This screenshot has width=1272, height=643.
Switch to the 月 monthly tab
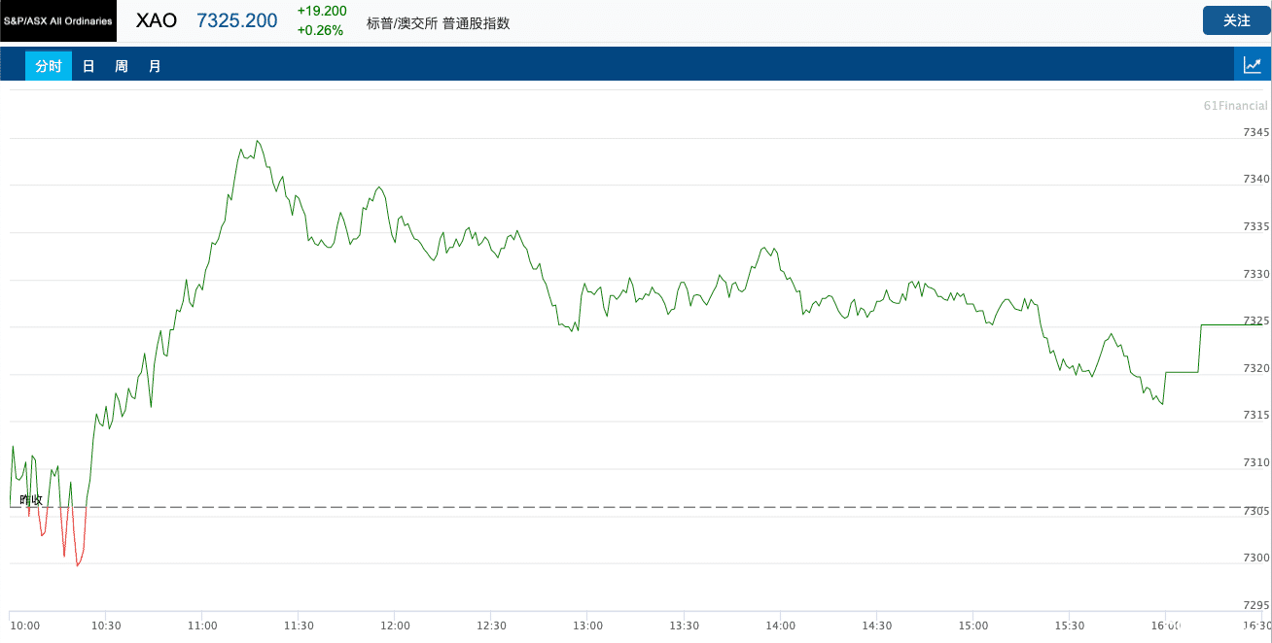pyautogui.click(x=155, y=66)
